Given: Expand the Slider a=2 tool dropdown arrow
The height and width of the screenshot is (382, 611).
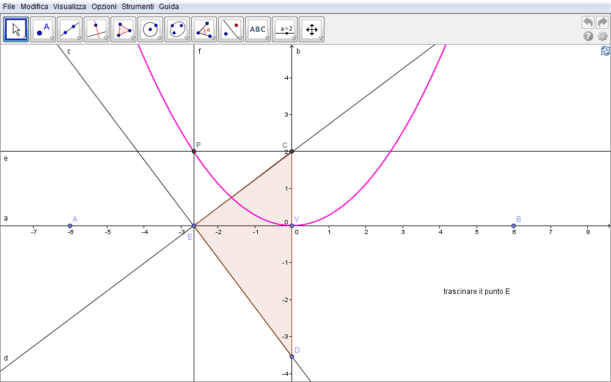Looking at the screenshot, I should pyautogui.click(x=294, y=39).
